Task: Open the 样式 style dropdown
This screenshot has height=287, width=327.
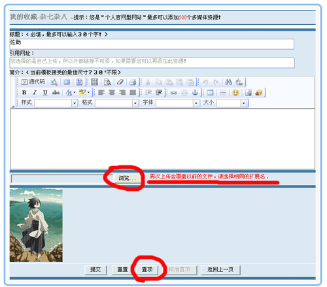Action: (56, 103)
